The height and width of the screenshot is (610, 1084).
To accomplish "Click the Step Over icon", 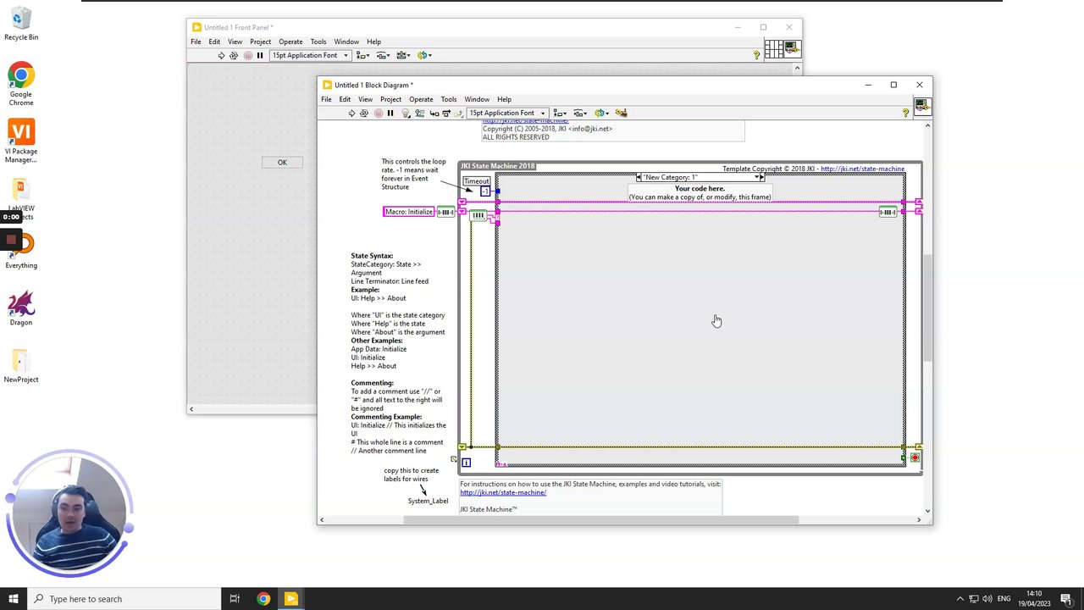I will click(x=446, y=113).
